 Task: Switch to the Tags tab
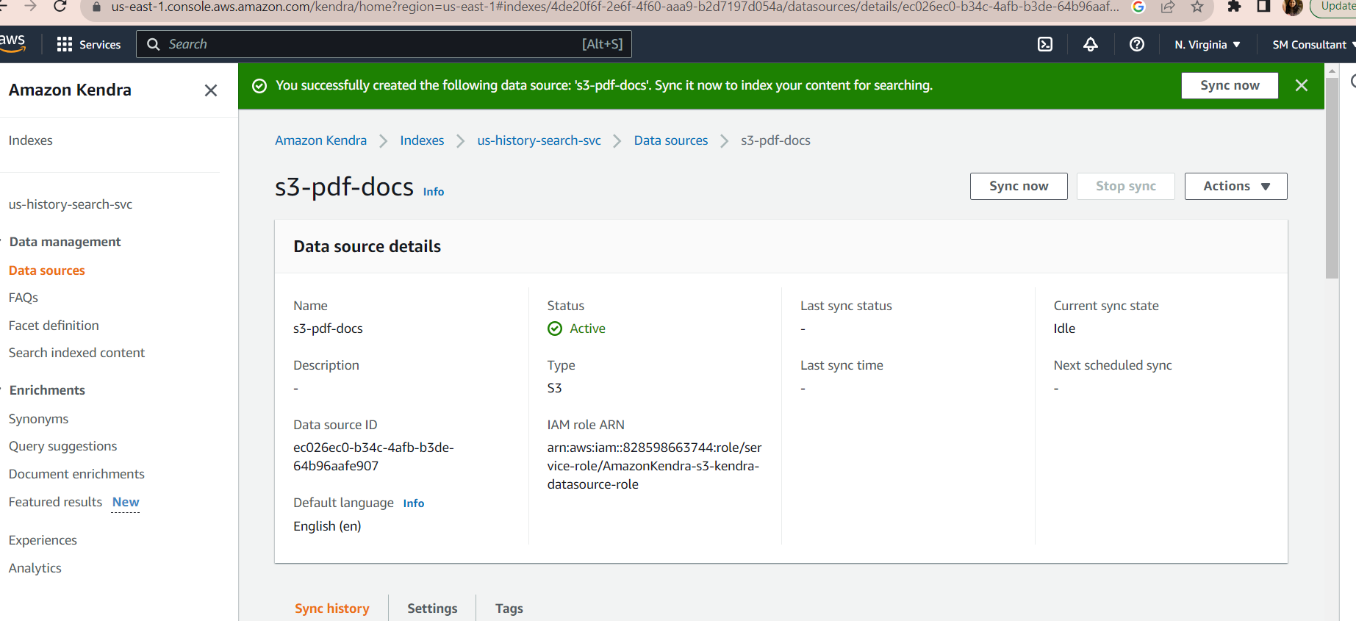coord(509,609)
